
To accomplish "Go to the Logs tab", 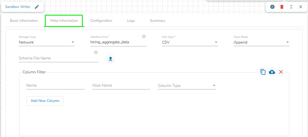I will [131, 21].
